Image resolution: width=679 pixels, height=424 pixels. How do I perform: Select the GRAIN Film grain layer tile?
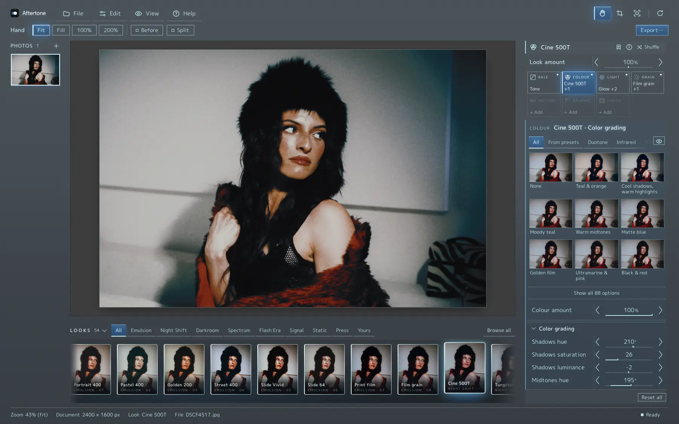(647, 83)
